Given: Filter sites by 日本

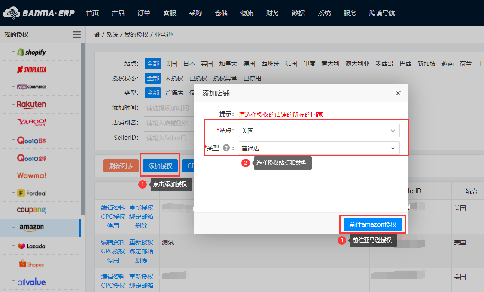Looking at the screenshot, I should click(189, 64).
